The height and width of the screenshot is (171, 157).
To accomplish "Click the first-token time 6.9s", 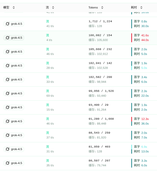I will [144, 147].
